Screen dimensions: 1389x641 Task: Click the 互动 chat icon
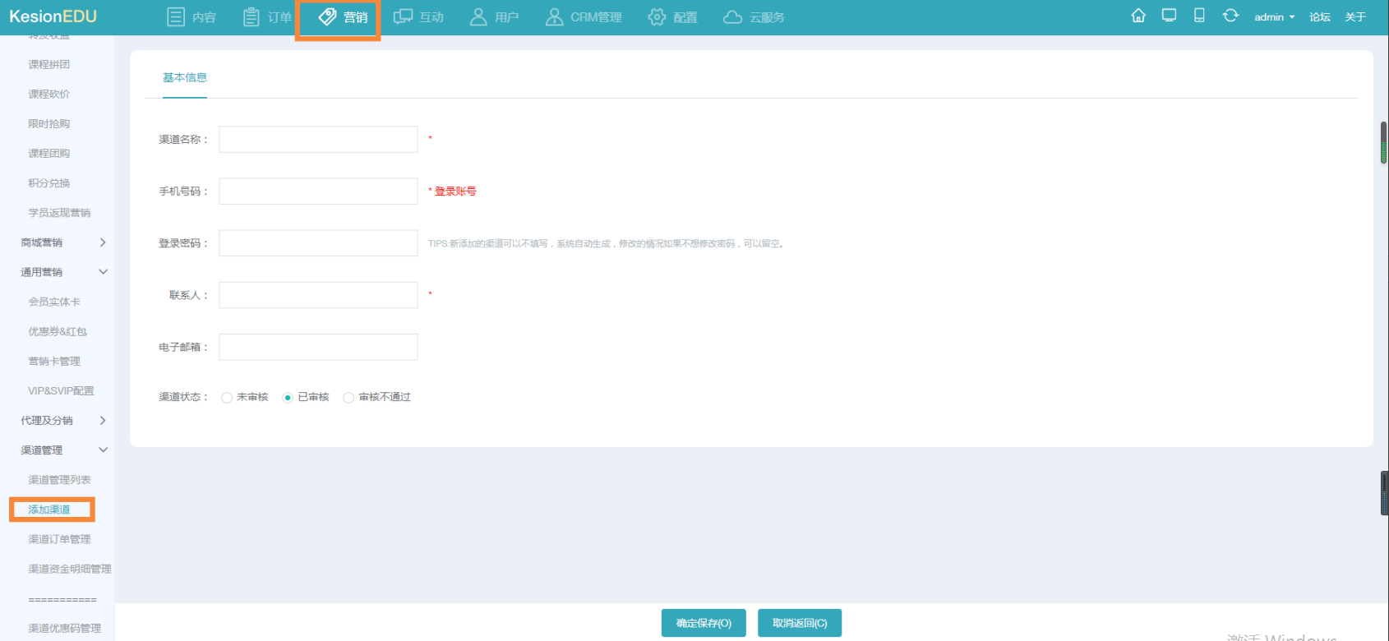(403, 16)
